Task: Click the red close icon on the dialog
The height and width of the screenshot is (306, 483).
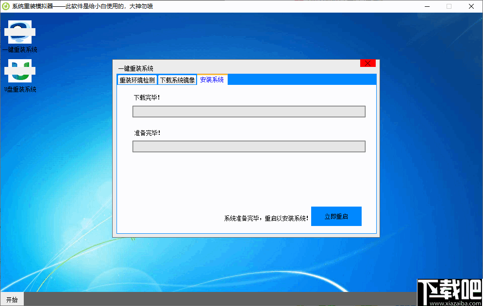Action: [x=367, y=63]
